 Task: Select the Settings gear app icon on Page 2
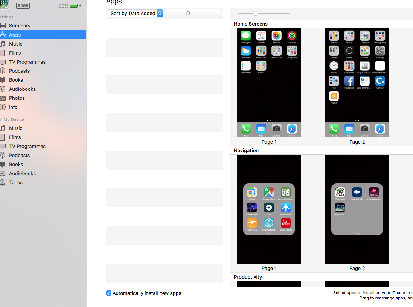point(380,50)
